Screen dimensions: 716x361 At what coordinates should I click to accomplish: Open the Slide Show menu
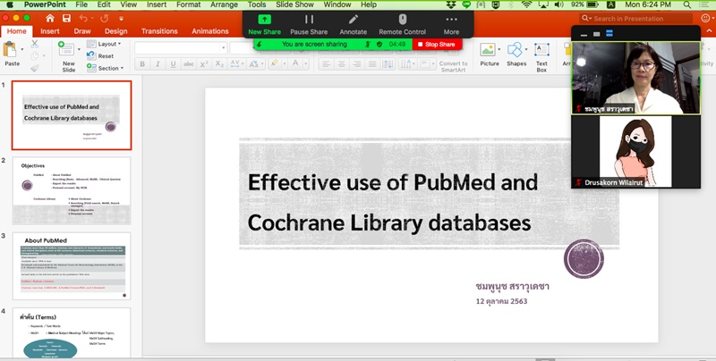(x=296, y=4)
